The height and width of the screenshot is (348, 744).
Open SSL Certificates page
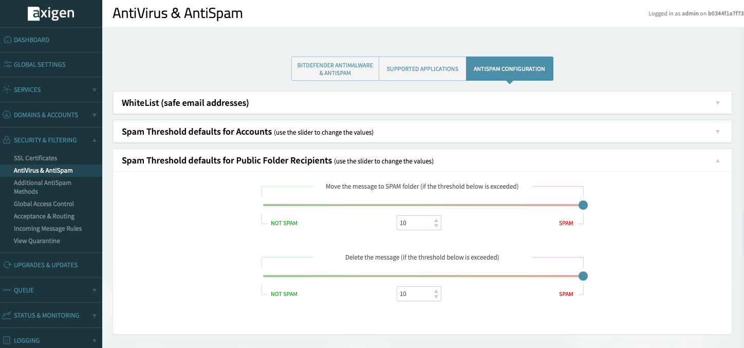click(x=35, y=158)
